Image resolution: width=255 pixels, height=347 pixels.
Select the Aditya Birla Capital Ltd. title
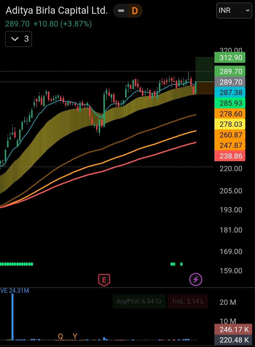(x=57, y=11)
